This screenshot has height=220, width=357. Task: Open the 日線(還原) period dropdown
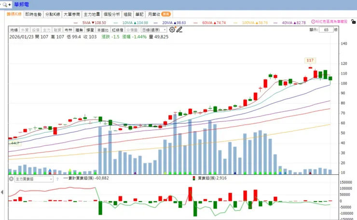(x=154, y=30)
